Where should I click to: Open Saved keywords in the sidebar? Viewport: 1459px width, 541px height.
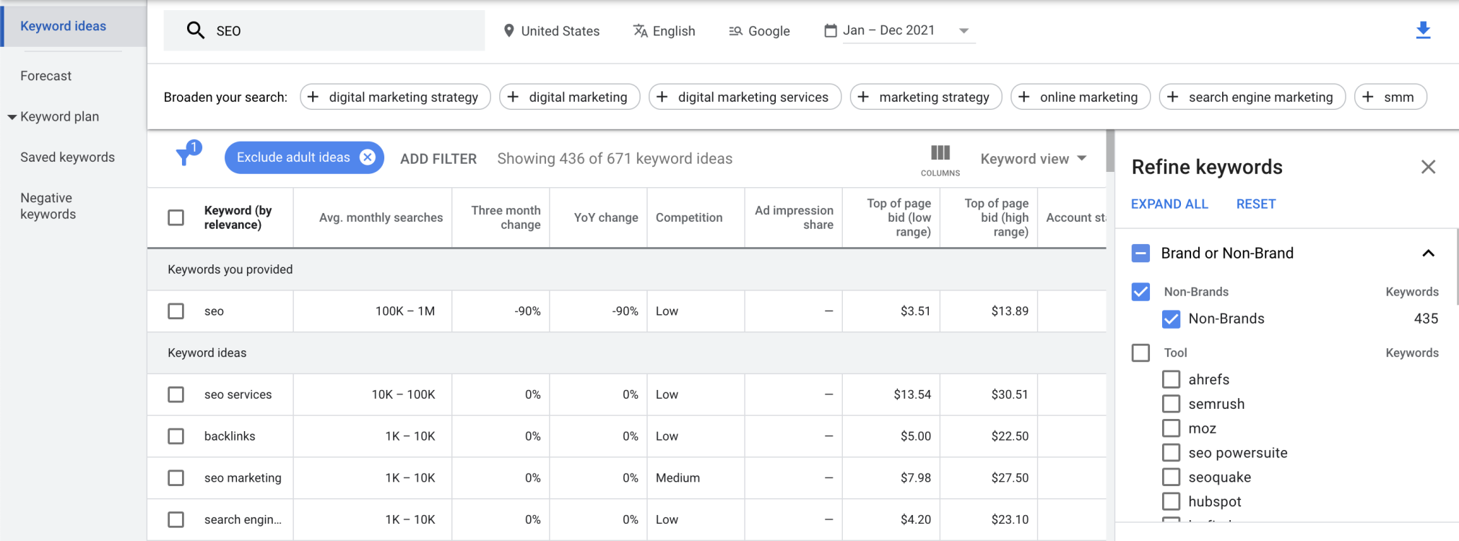coord(67,157)
